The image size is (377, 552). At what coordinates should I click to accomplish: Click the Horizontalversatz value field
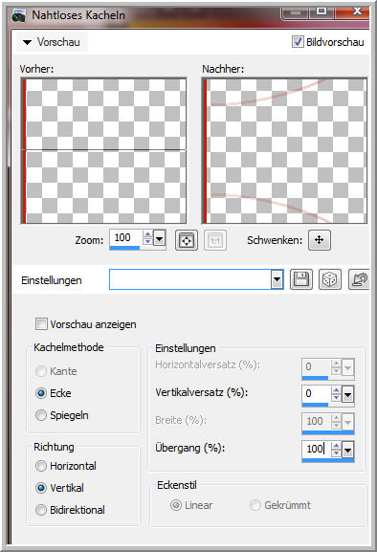click(x=317, y=366)
